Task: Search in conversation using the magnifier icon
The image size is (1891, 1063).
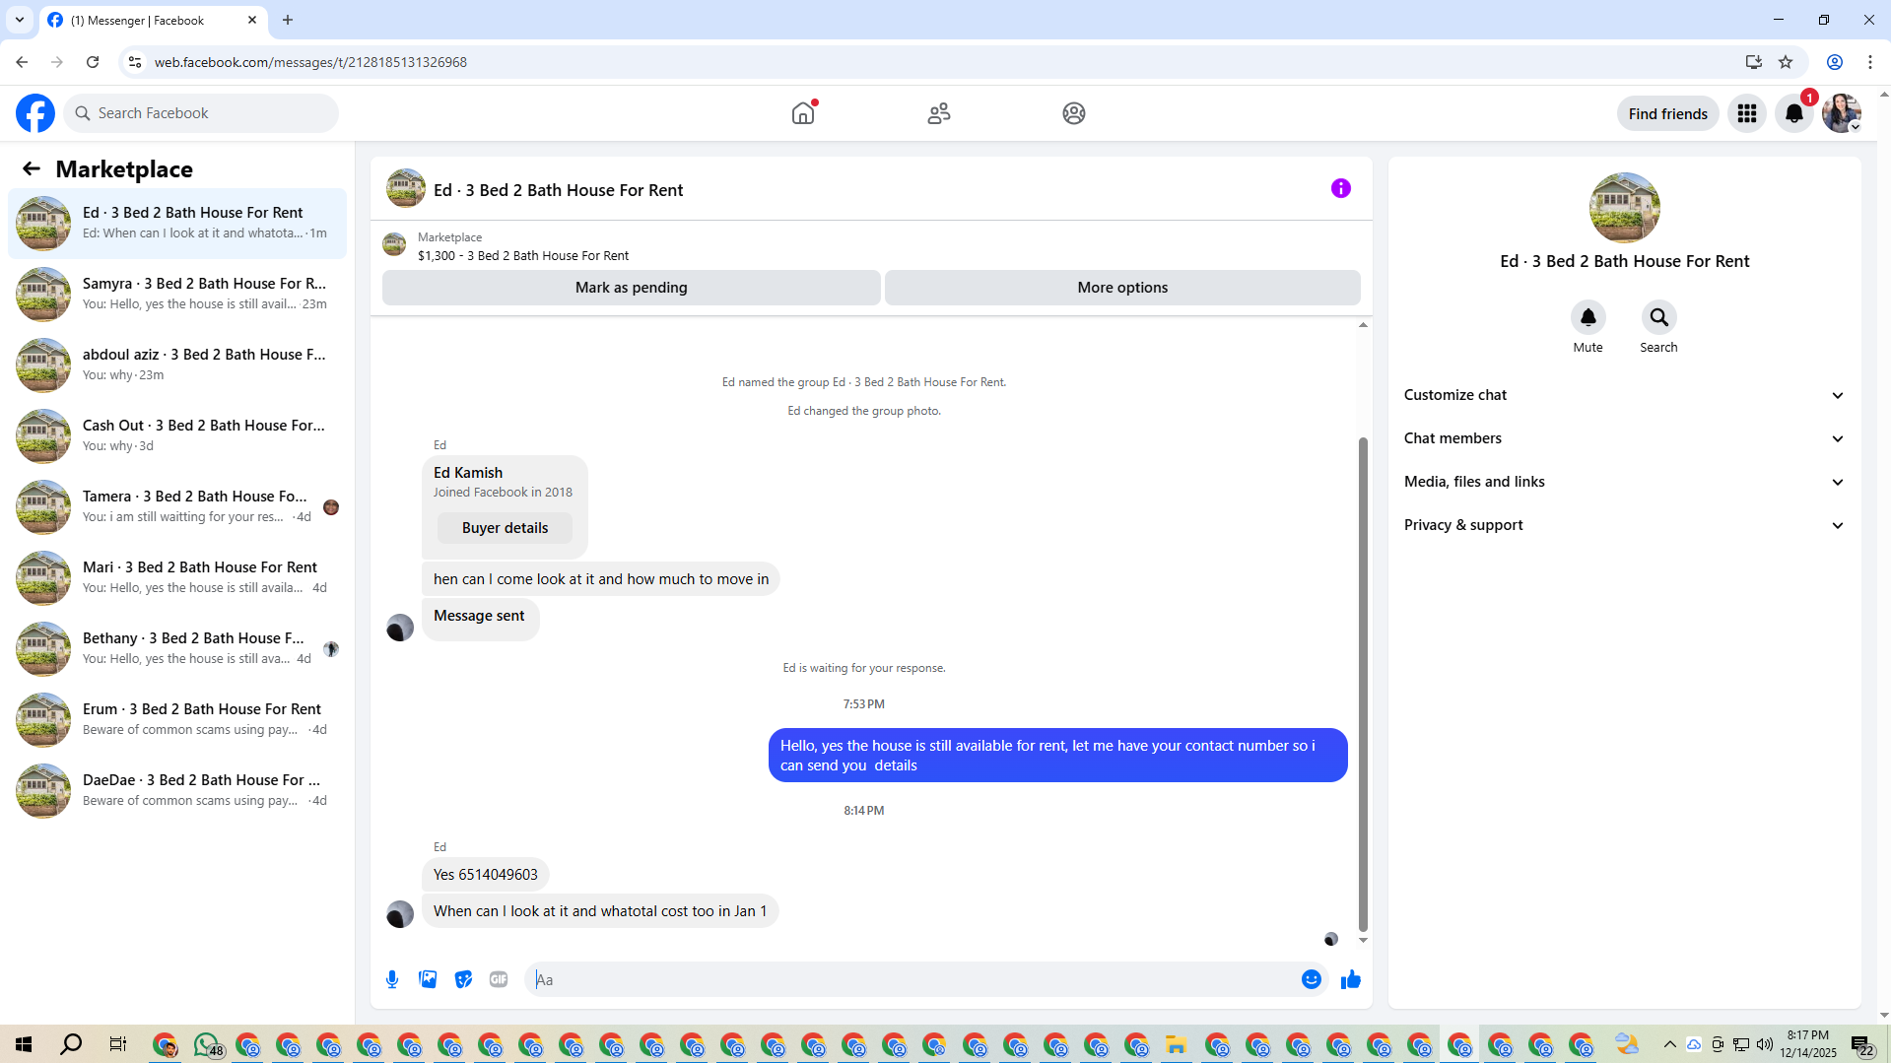Action: click(1658, 317)
